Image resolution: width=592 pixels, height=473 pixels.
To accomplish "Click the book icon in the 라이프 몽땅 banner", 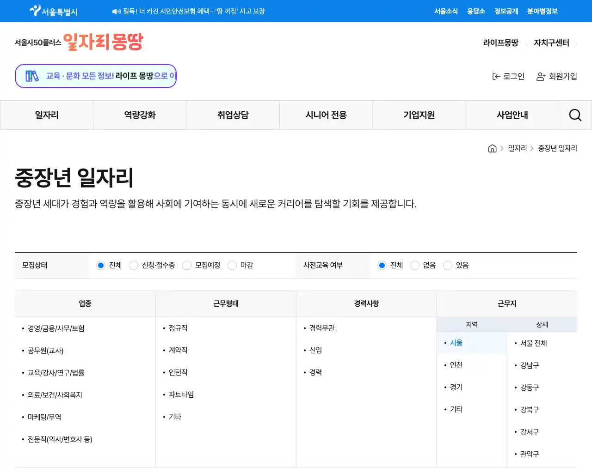I will click(32, 75).
